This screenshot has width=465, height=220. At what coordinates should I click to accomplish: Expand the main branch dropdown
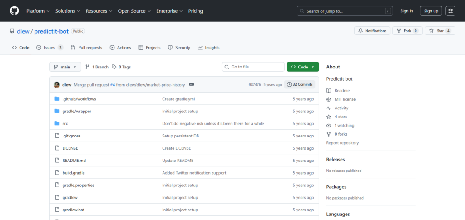(x=65, y=67)
